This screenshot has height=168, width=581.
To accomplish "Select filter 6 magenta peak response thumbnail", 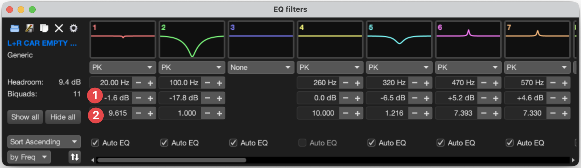I will point(468,39).
